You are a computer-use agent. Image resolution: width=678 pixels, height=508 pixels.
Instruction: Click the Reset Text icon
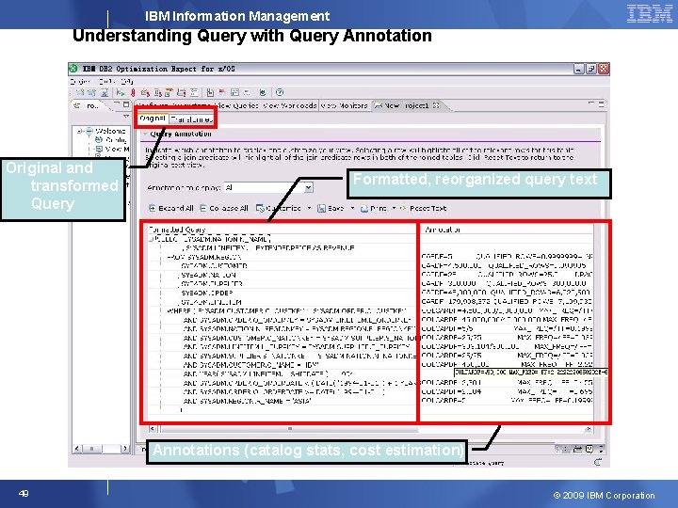point(403,208)
